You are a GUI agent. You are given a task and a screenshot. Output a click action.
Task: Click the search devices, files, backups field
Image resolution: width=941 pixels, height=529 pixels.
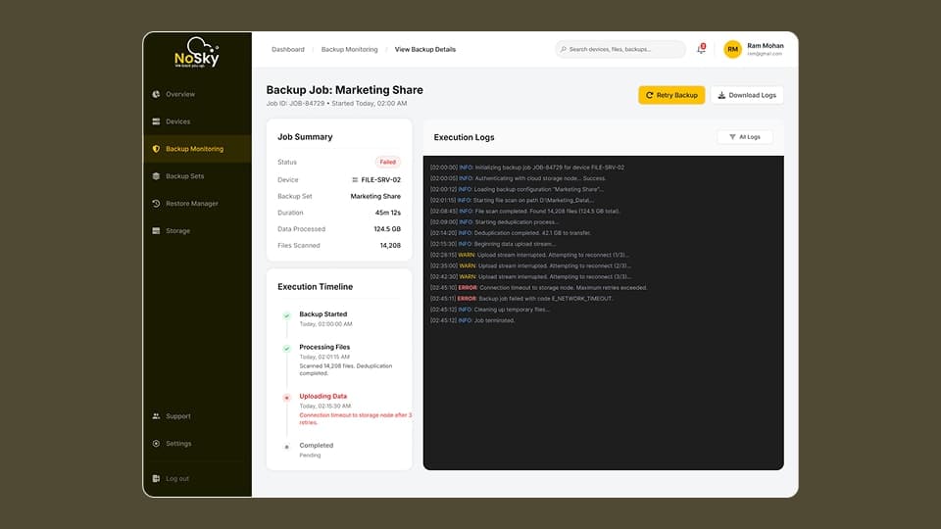620,49
